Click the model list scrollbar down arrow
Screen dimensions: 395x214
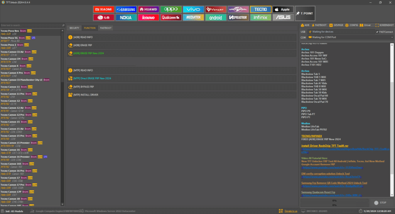tap(62, 204)
